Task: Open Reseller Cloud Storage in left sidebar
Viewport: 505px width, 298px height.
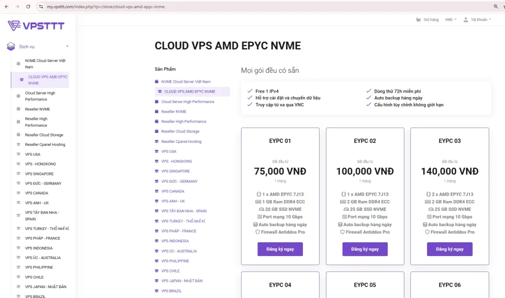Action: (x=44, y=135)
